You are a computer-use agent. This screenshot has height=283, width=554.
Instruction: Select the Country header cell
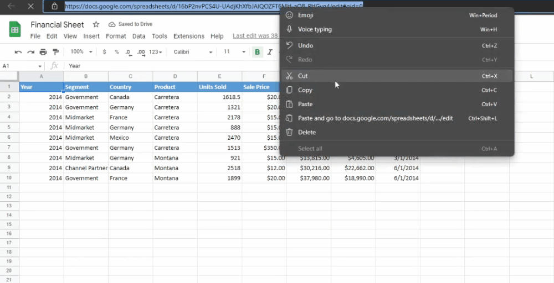coord(130,87)
